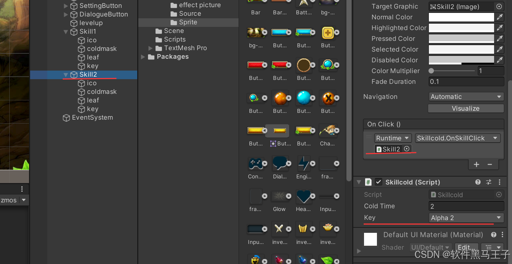Screen dimensions: 512x264
Task: Select the orange ball button sprite
Action: coord(280,98)
